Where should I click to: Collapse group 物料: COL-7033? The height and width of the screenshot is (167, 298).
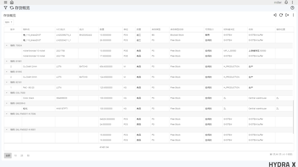point(7,93)
